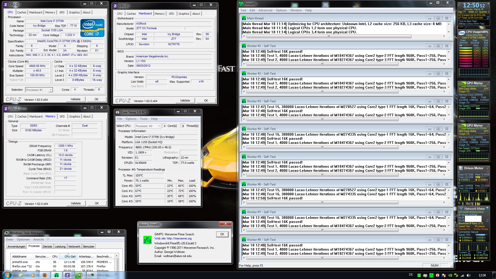Click the NVIDIA tray icon

450,275
